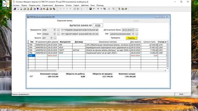Click ellipsis button next to Валюта field
The height and width of the screenshot is (111, 198).
coord(55,38)
